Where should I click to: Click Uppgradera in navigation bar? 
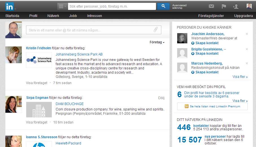tap(244, 16)
